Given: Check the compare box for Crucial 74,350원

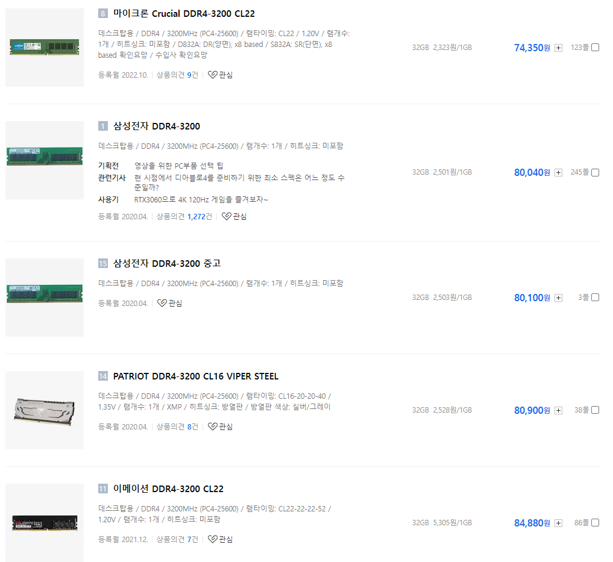Looking at the screenshot, I should click(x=595, y=48).
